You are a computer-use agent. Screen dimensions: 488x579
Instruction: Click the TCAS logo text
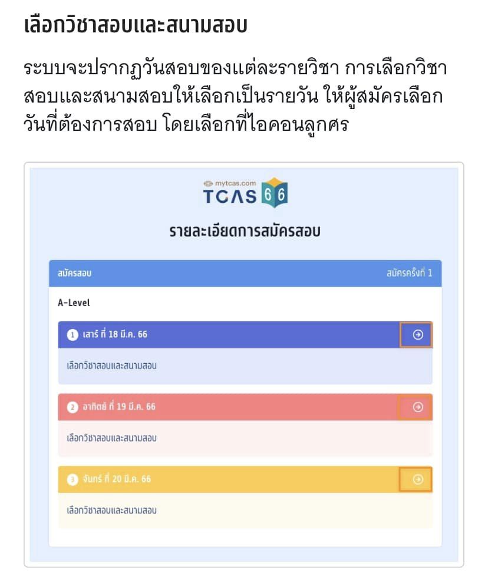pos(230,196)
